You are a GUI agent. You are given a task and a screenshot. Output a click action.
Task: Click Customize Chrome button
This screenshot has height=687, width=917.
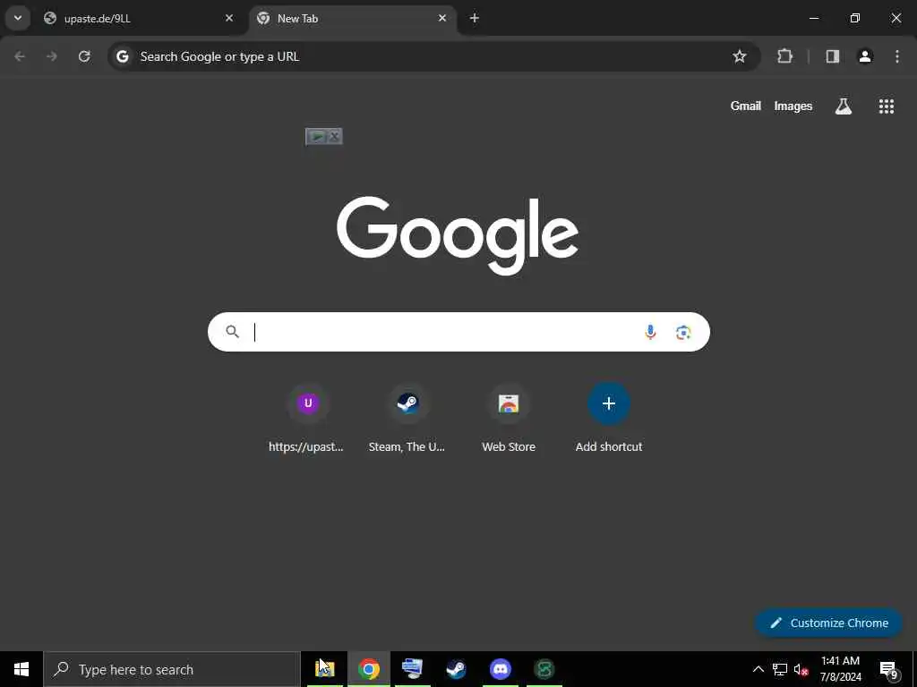828,623
